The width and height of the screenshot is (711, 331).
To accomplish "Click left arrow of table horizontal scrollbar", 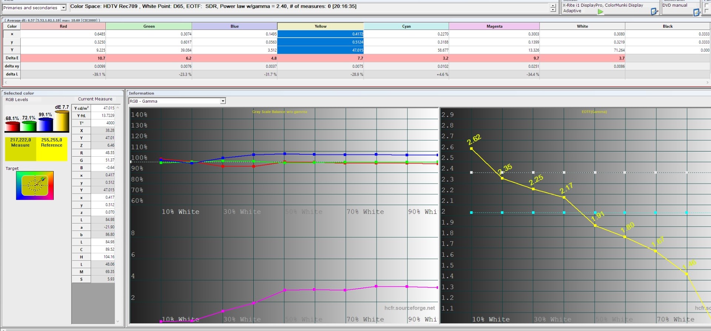I will 5,82.
